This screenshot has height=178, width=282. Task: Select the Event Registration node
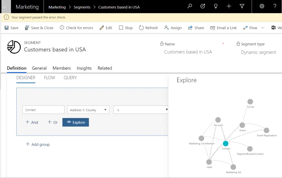pyautogui.click(x=266, y=130)
